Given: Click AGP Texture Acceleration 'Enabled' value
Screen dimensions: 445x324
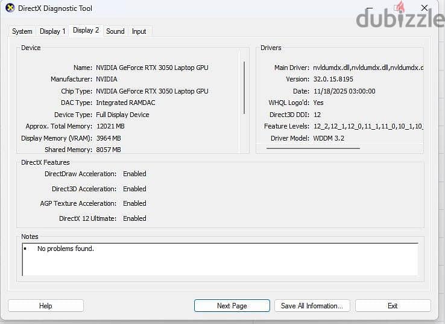Looking at the screenshot, I should tap(134, 203).
